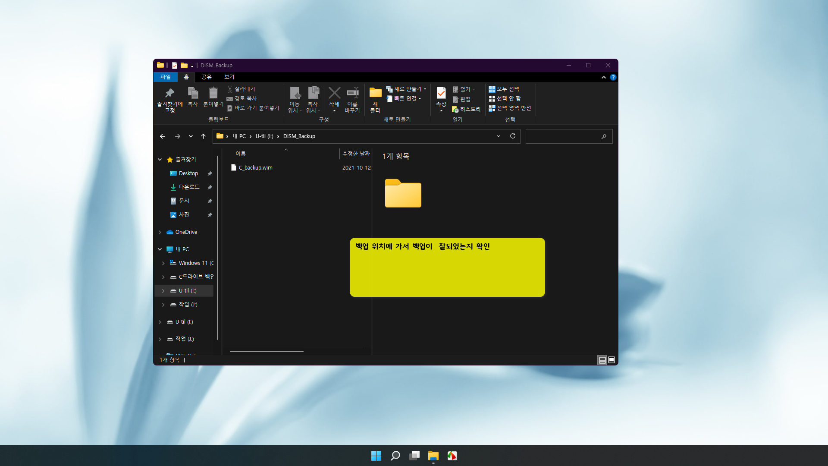Expand the OneDrive tree node
The height and width of the screenshot is (466, 828).
(160, 232)
